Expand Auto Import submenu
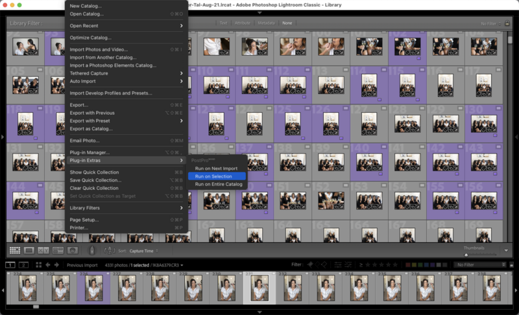This screenshot has height=315, width=519. 126,81
